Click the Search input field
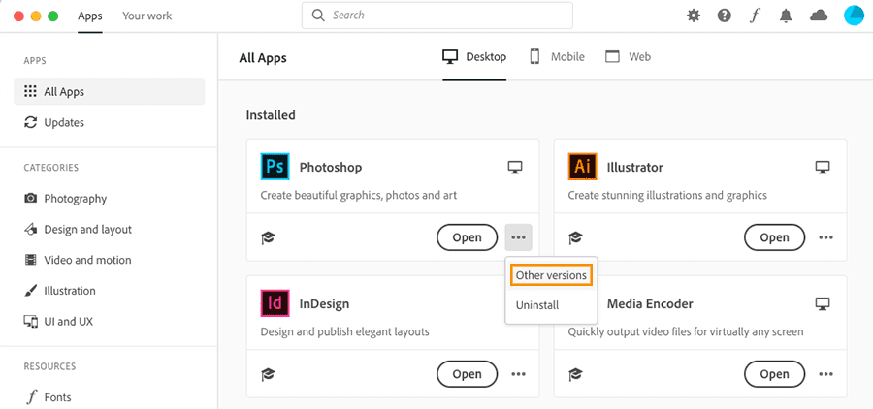 tap(446, 16)
